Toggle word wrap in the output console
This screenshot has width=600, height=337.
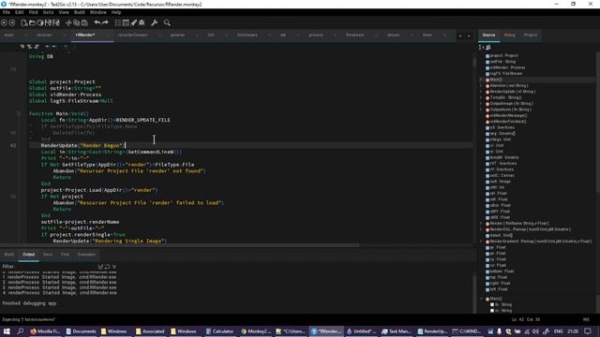tap(107, 266)
